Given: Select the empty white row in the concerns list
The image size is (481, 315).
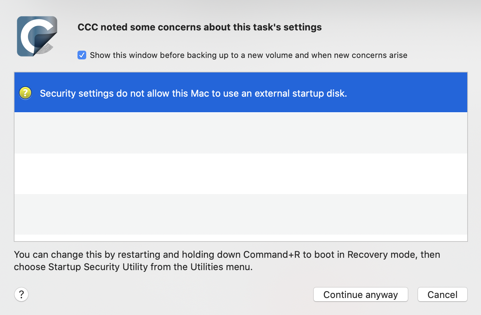Looking at the screenshot, I should tap(241, 174).
